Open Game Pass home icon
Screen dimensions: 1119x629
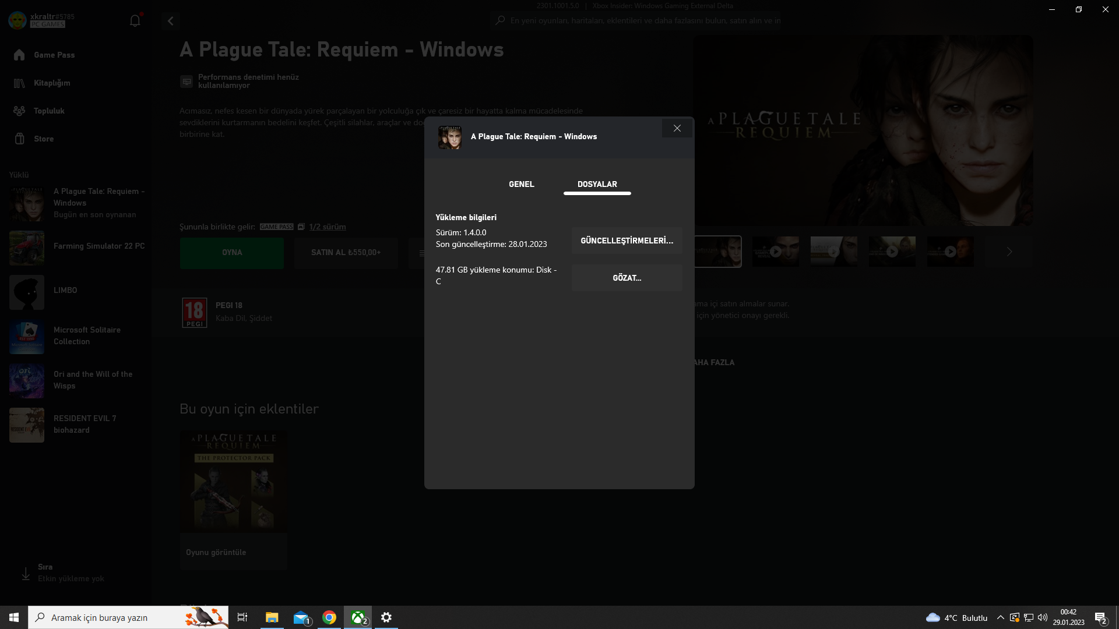pos(19,55)
